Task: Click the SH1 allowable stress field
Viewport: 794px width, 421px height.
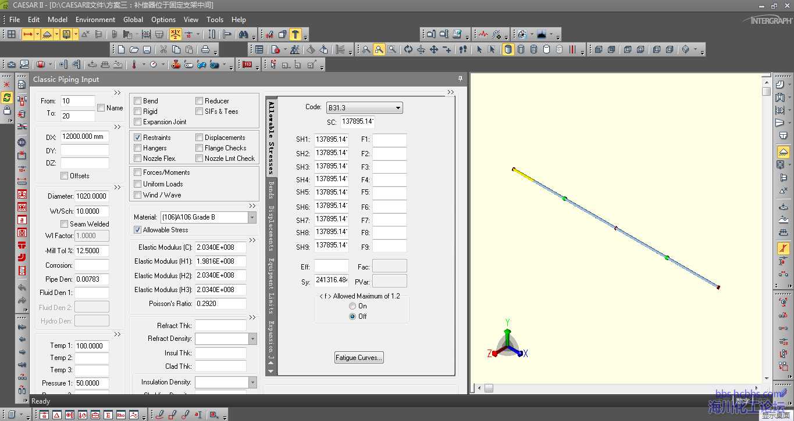Action: [x=332, y=140]
